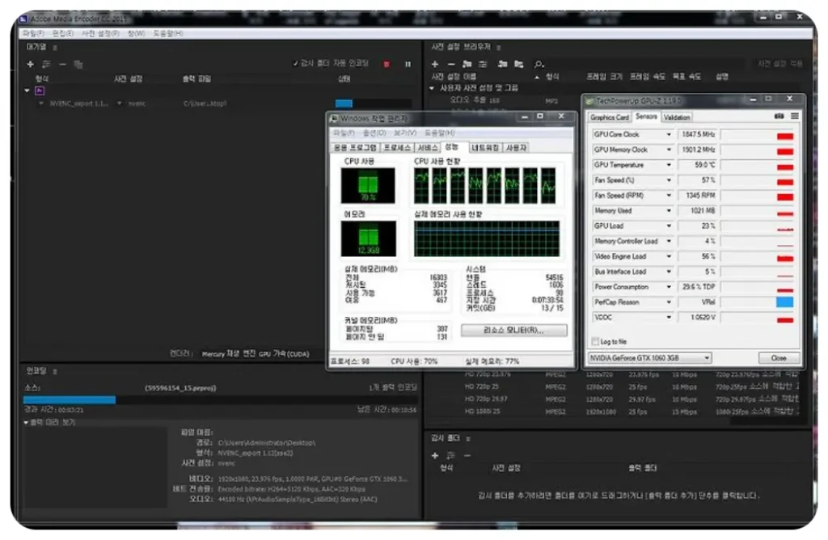Switch to 서비스 tab in Task Manager
This screenshot has height=540, width=828.
[428, 148]
